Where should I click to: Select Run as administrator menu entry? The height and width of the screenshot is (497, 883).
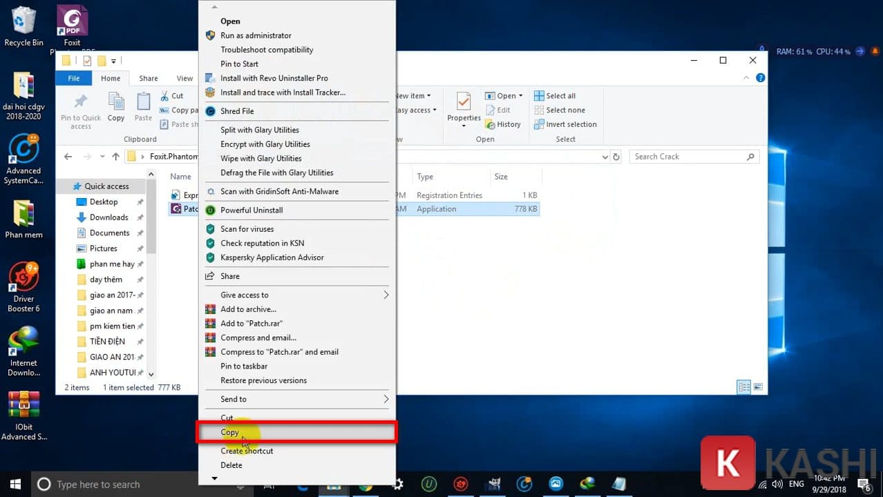pyautogui.click(x=256, y=35)
